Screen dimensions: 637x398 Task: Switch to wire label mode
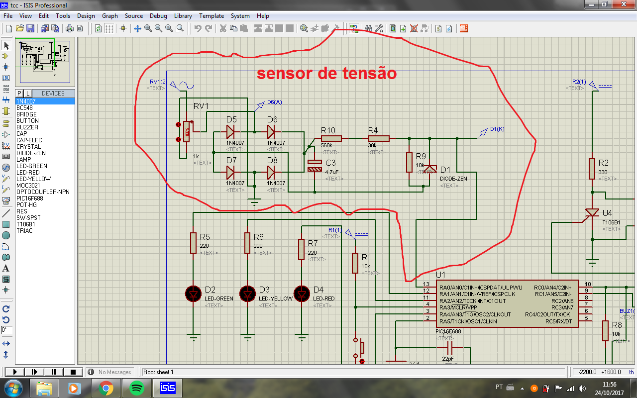click(6, 78)
